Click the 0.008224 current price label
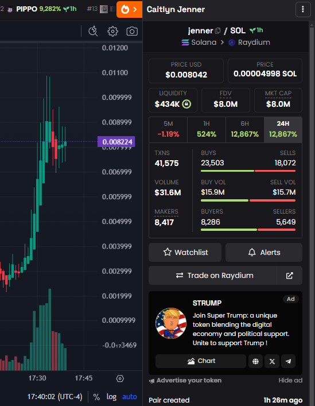 tap(116, 142)
